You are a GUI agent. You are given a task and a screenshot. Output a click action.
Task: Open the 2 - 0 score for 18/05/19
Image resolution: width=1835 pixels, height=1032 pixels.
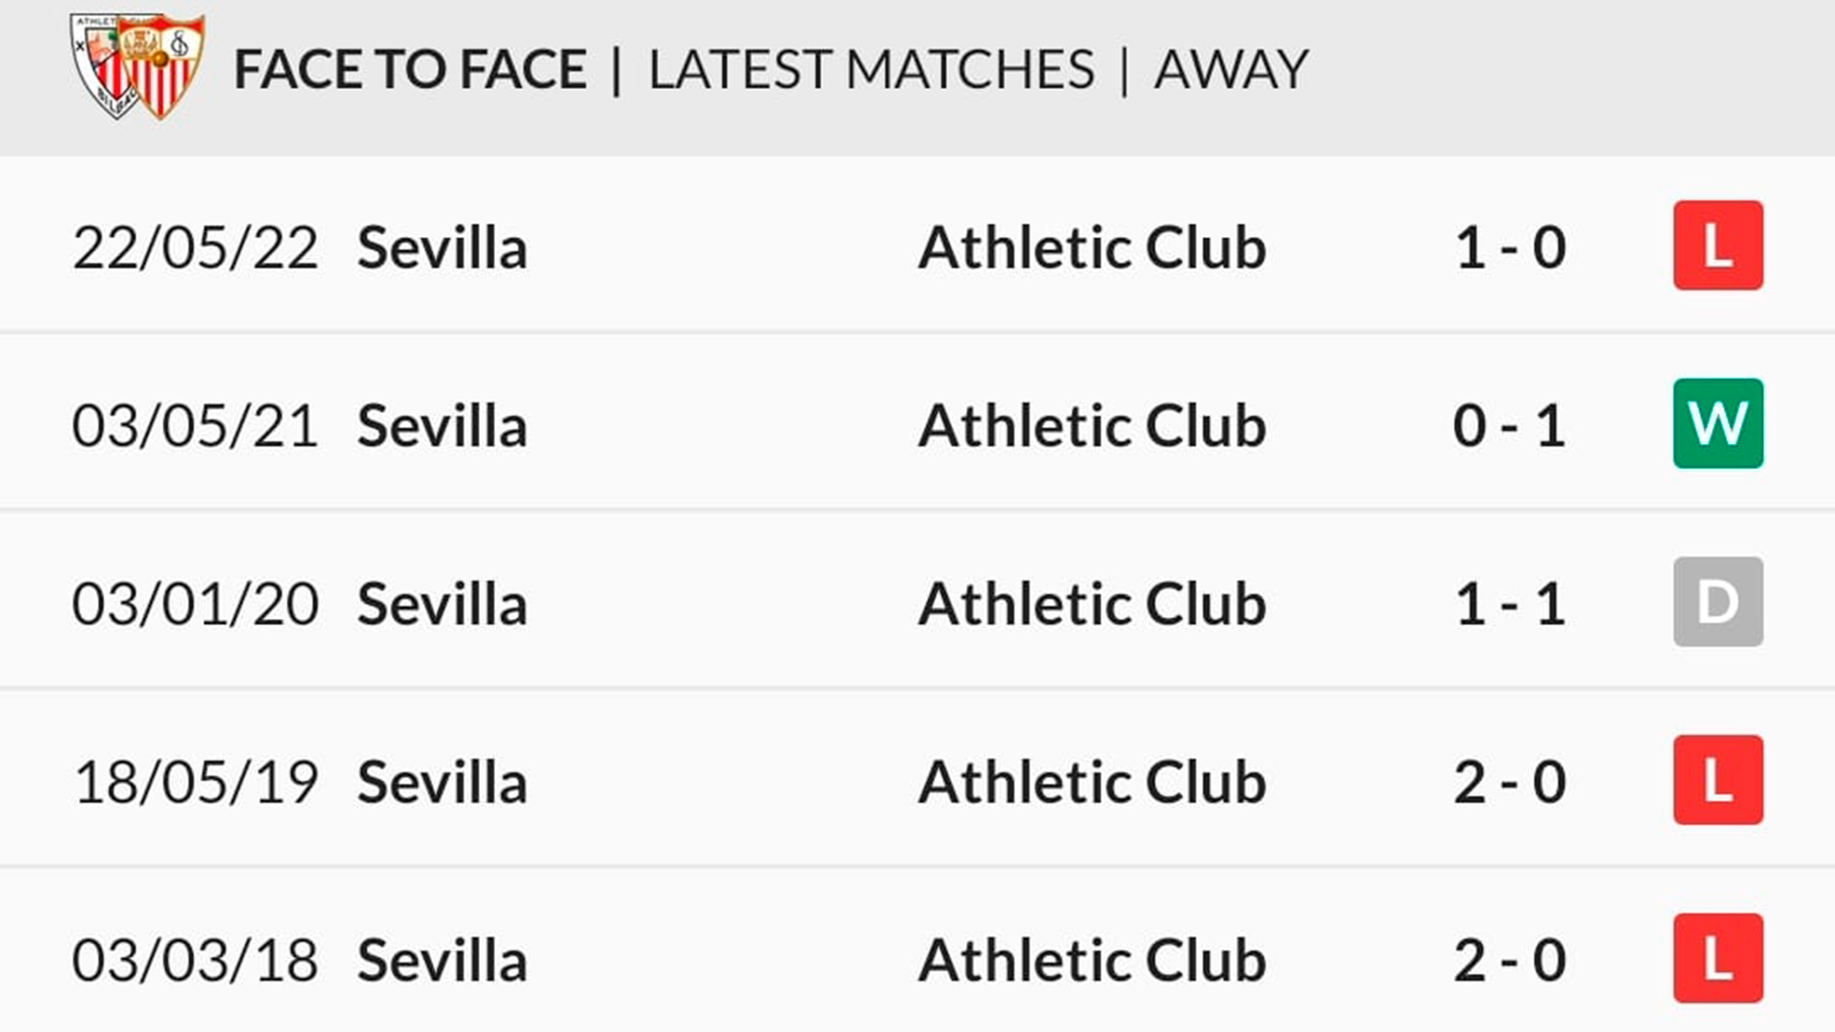coord(1510,782)
